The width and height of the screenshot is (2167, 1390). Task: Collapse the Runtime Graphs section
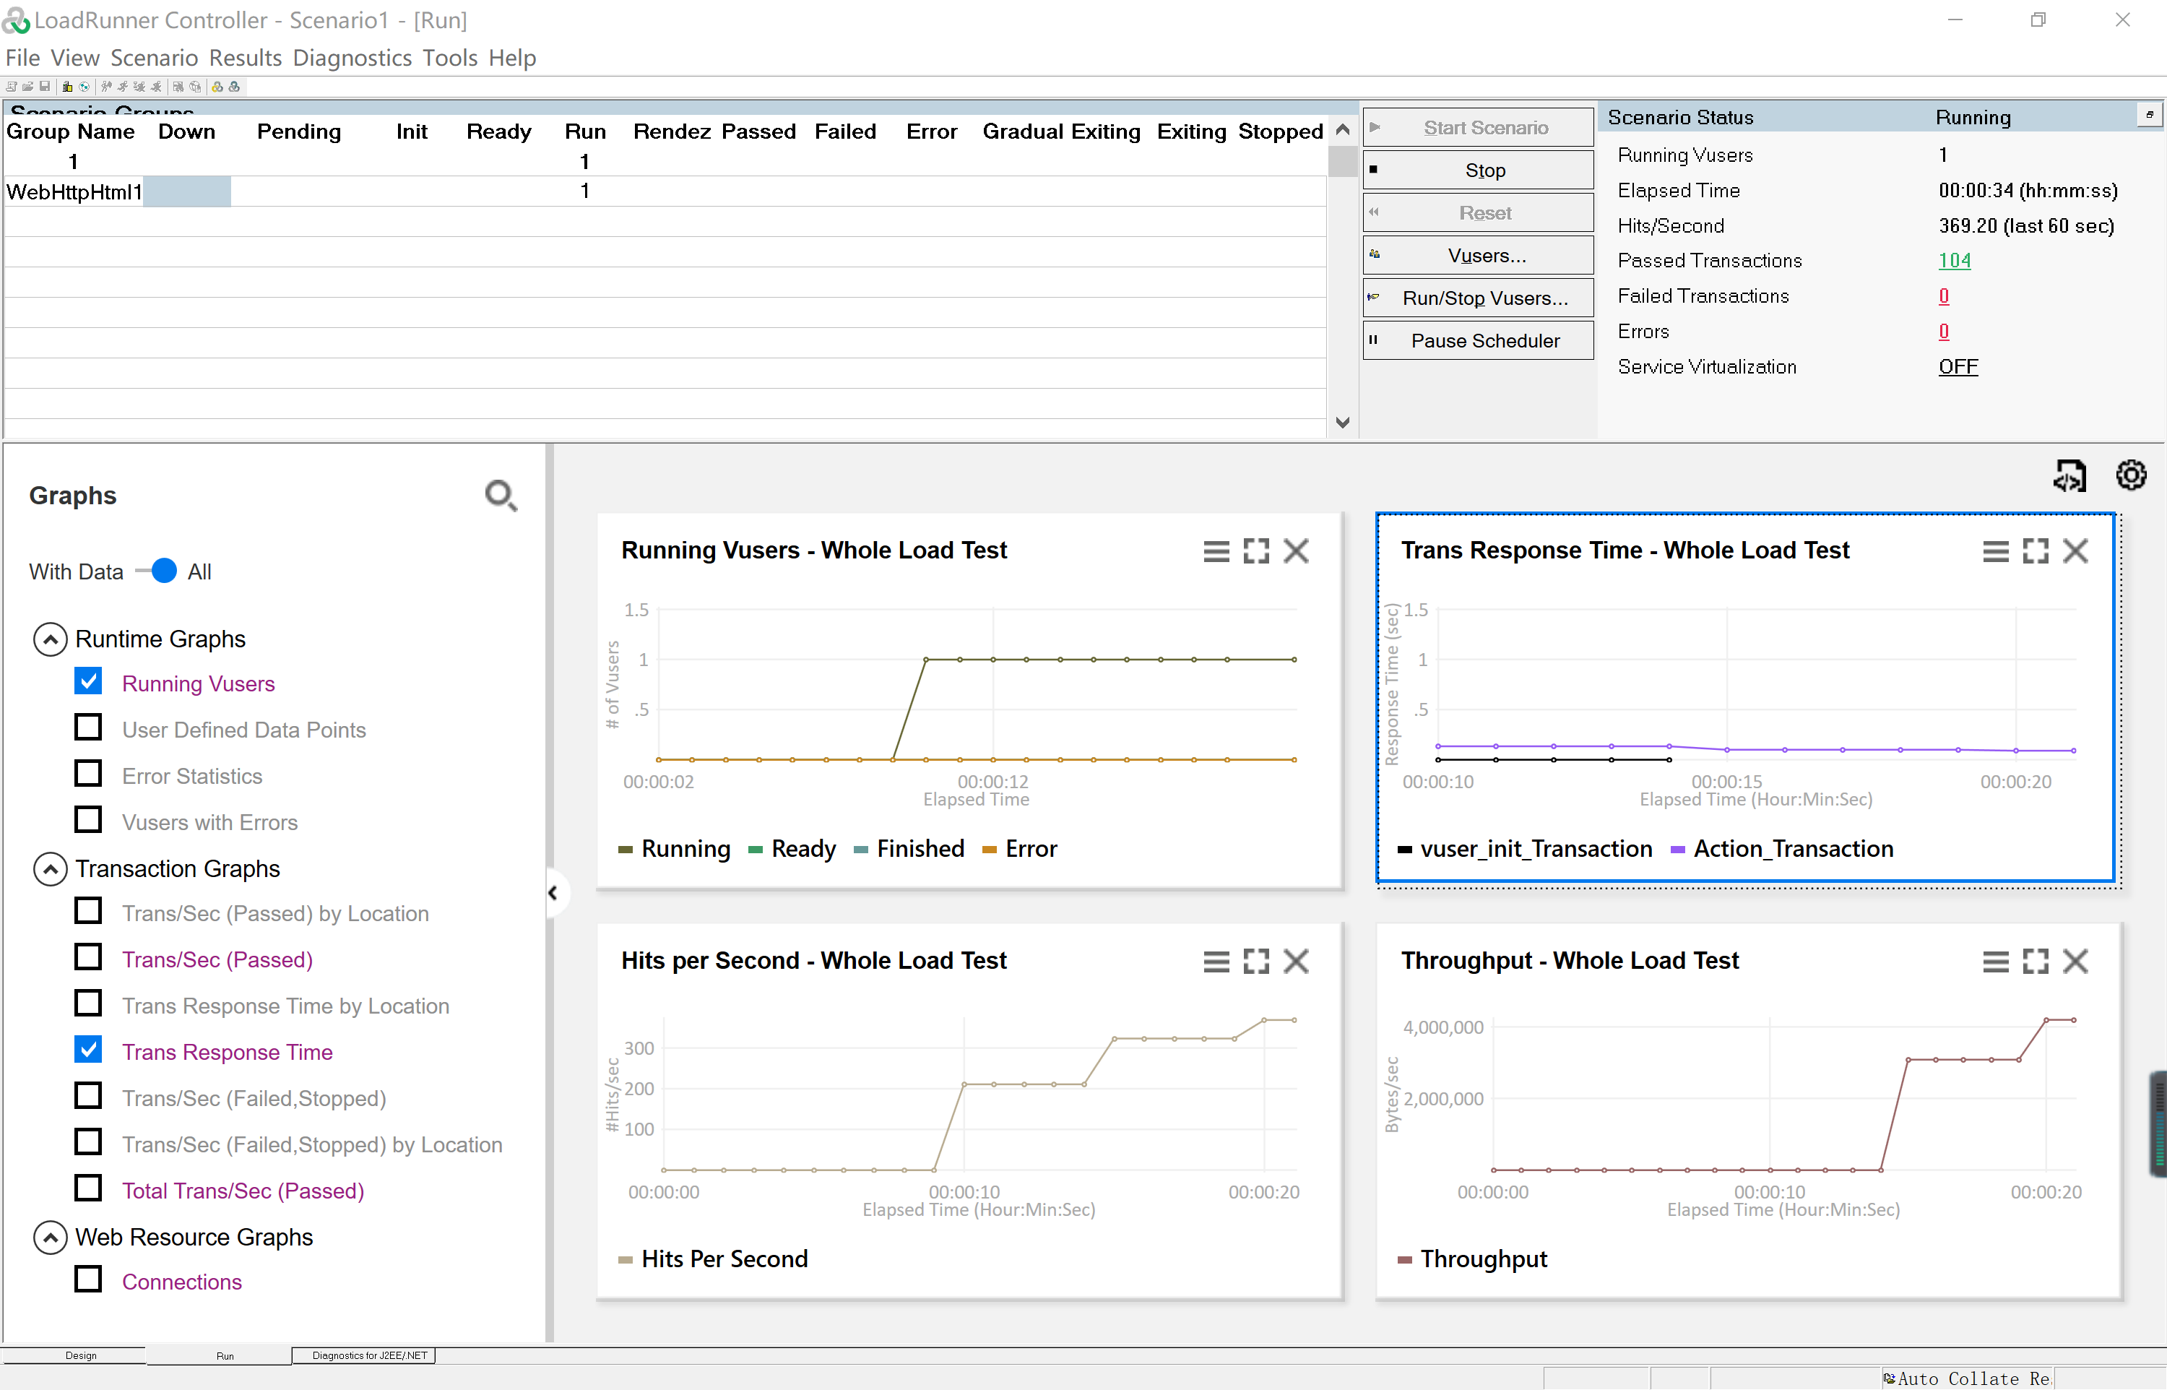click(51, 639)
